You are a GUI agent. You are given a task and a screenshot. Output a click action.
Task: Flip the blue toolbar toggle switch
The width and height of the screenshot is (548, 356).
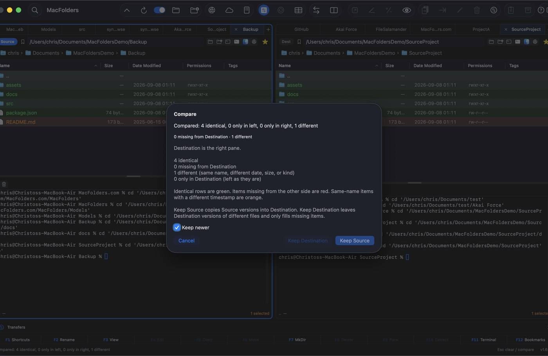[159, 10]
